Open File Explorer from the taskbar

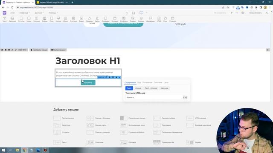(x=17, y=150)
